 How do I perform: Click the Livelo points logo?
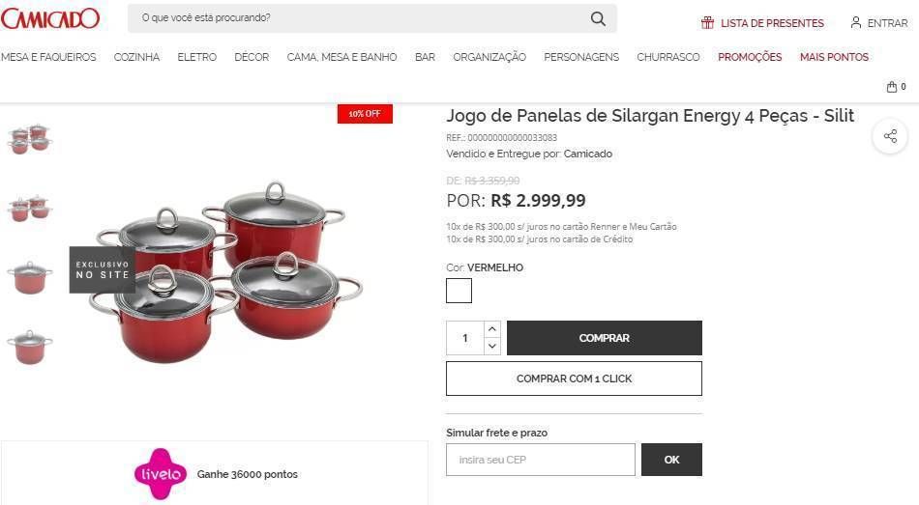point(160,474)
